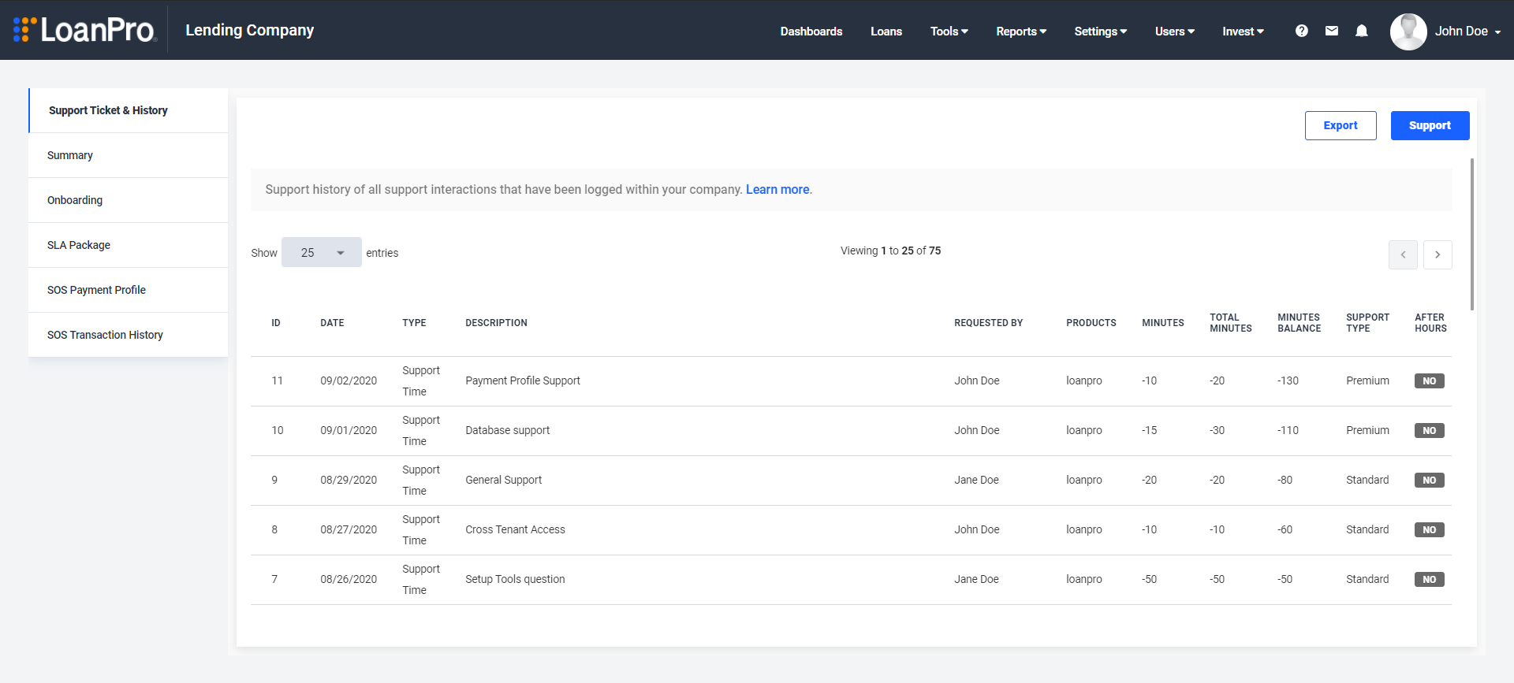Click Standard in the Setup Tools question row
The width and height of the screenshot is (1514, 683).
tap(1367, 579)
